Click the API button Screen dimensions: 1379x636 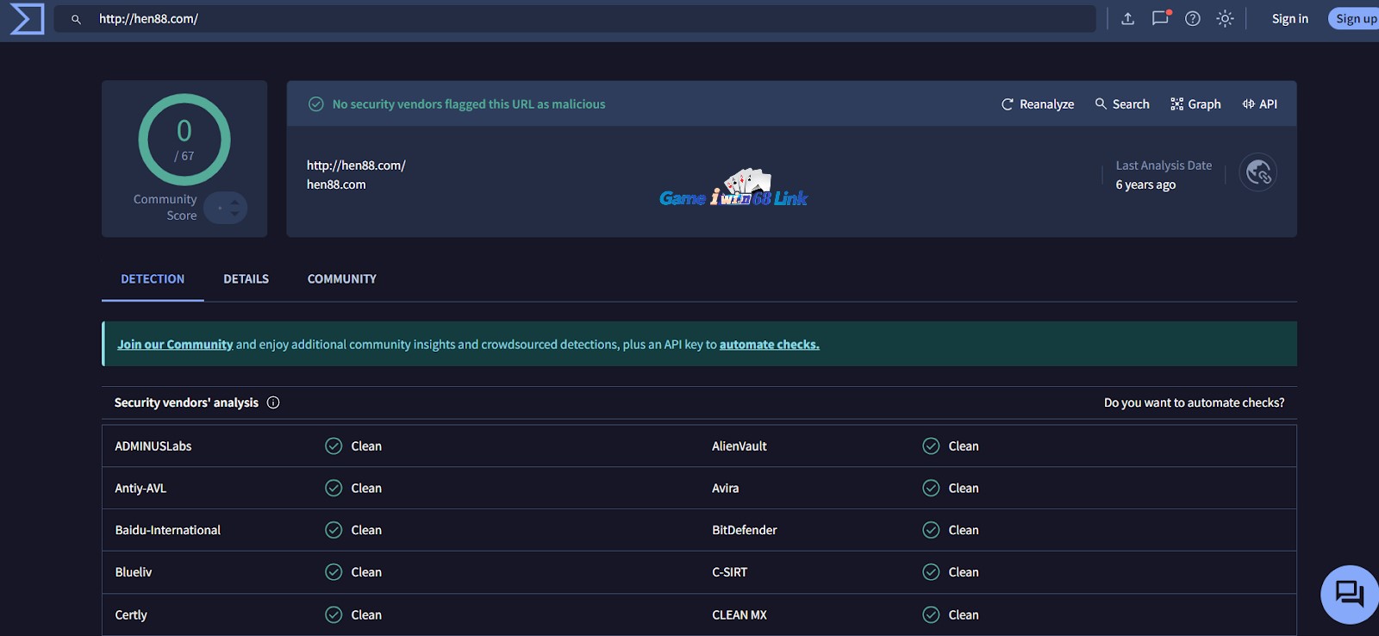click(x=1259, y=104)
